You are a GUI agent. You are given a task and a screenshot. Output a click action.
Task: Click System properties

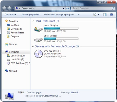coord(30,15)
